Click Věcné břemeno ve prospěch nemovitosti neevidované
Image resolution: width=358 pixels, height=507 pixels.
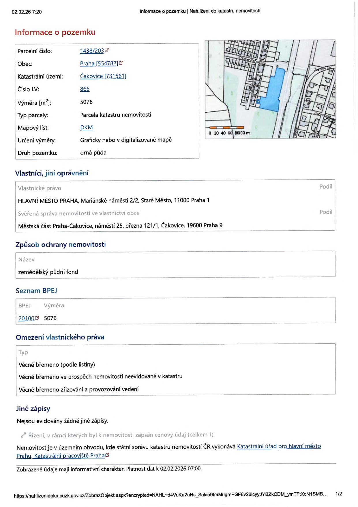[x=101, y=377]
